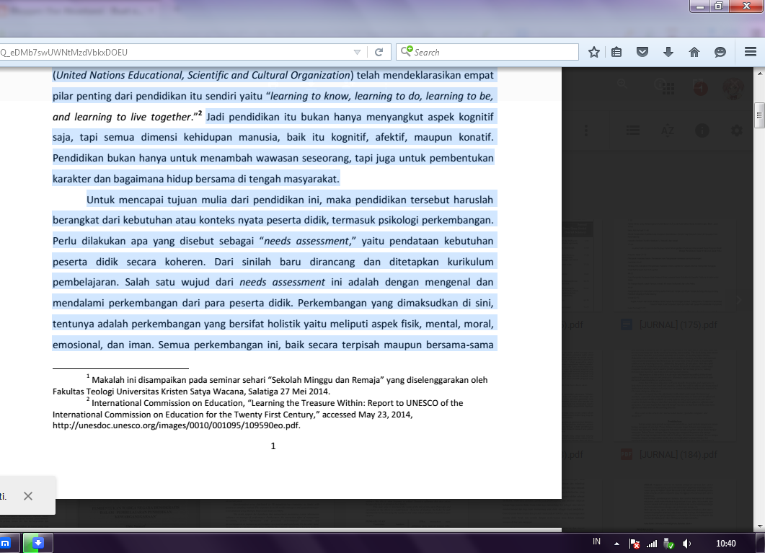The height and width of the screenshot is (553, 765).
Task: Show hidden tray icons arrow
Action: tap(616, 543)
